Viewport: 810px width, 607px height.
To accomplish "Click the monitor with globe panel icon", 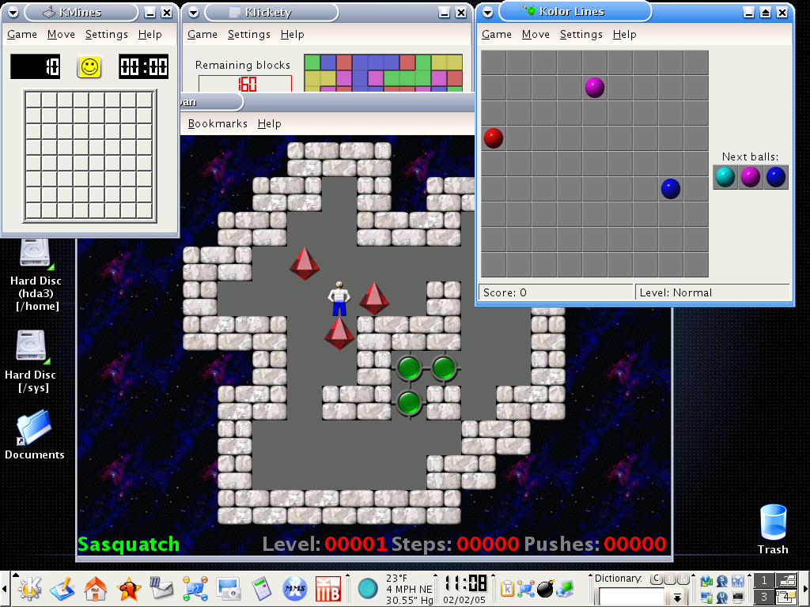I will 565,589.
